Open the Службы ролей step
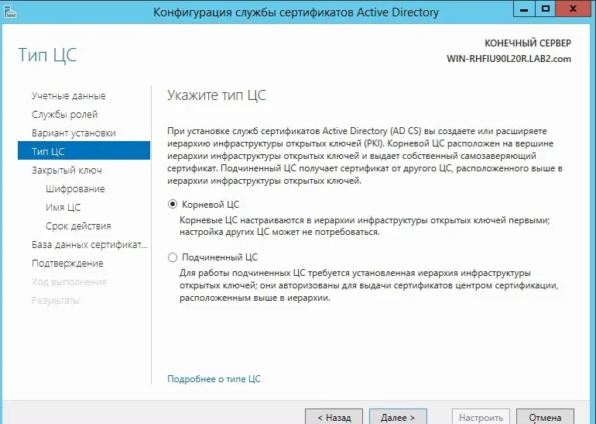The image size is (596, 424). click(64, 115)
